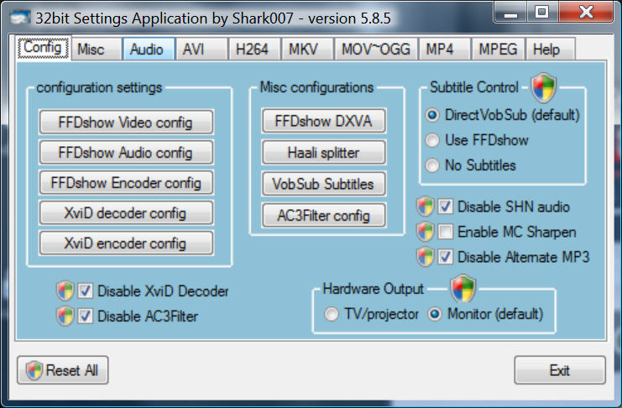Select TV/projector hardware output
Image resolution: width=622 pixels, height=408 pixels.
click(332, 314)
